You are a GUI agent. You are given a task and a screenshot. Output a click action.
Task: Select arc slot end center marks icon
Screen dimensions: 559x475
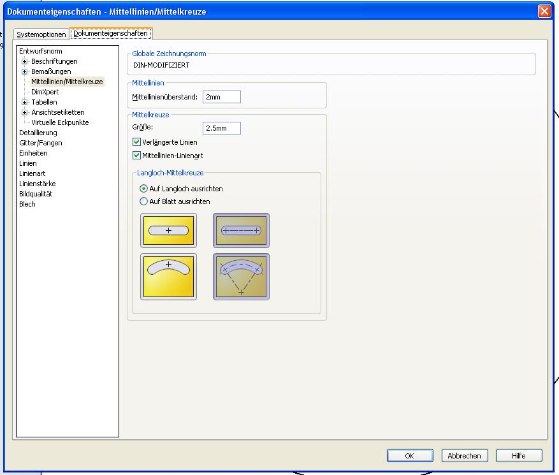[x=241, y=276]
